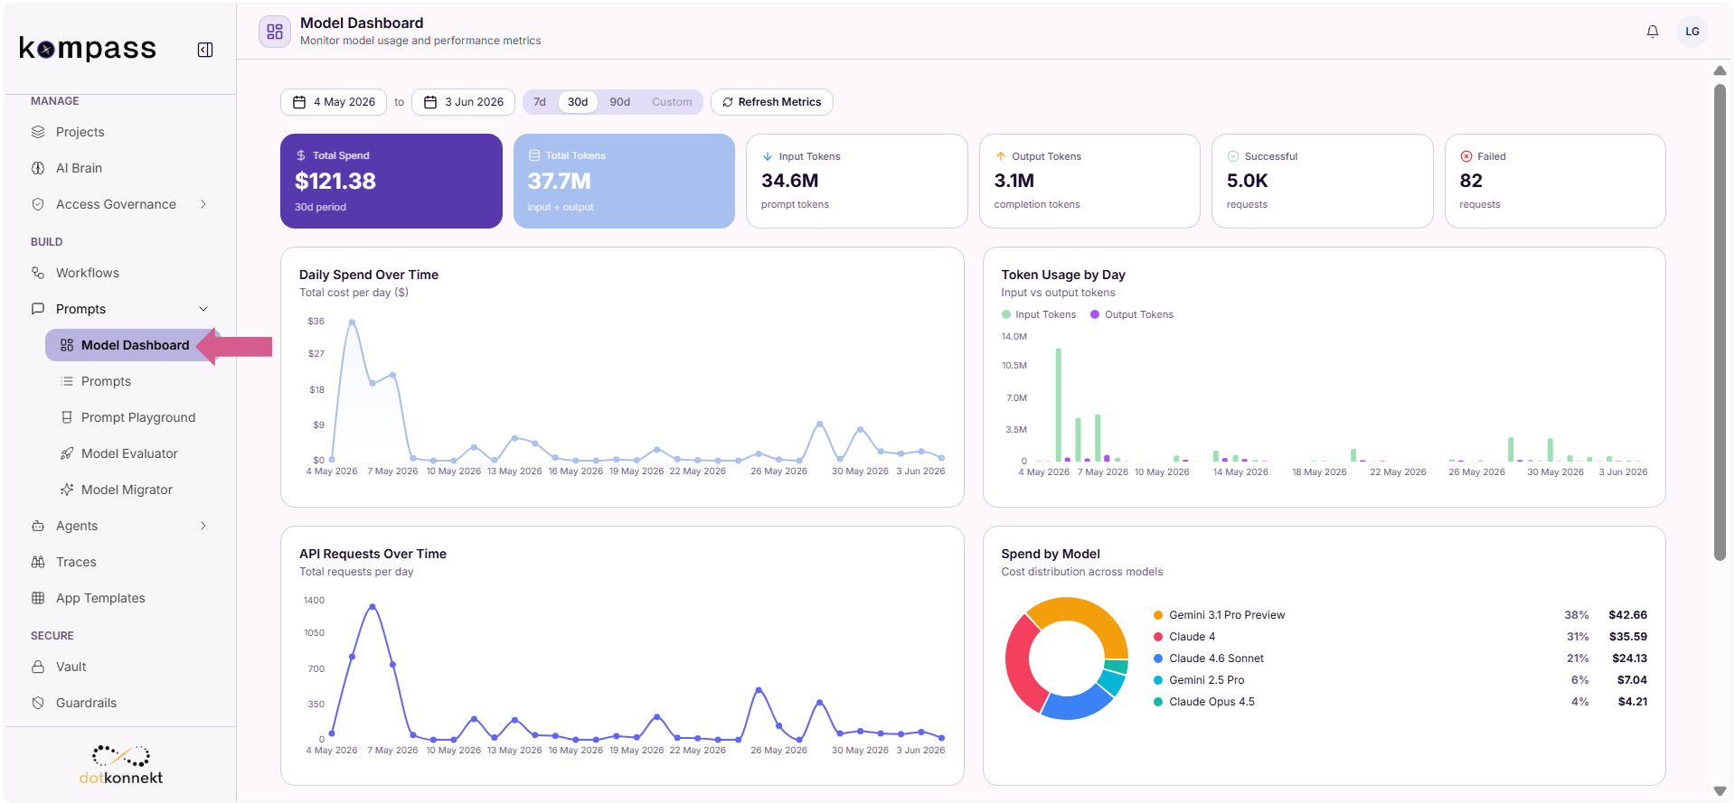Choose the Custom date range option

click(672, 102)
